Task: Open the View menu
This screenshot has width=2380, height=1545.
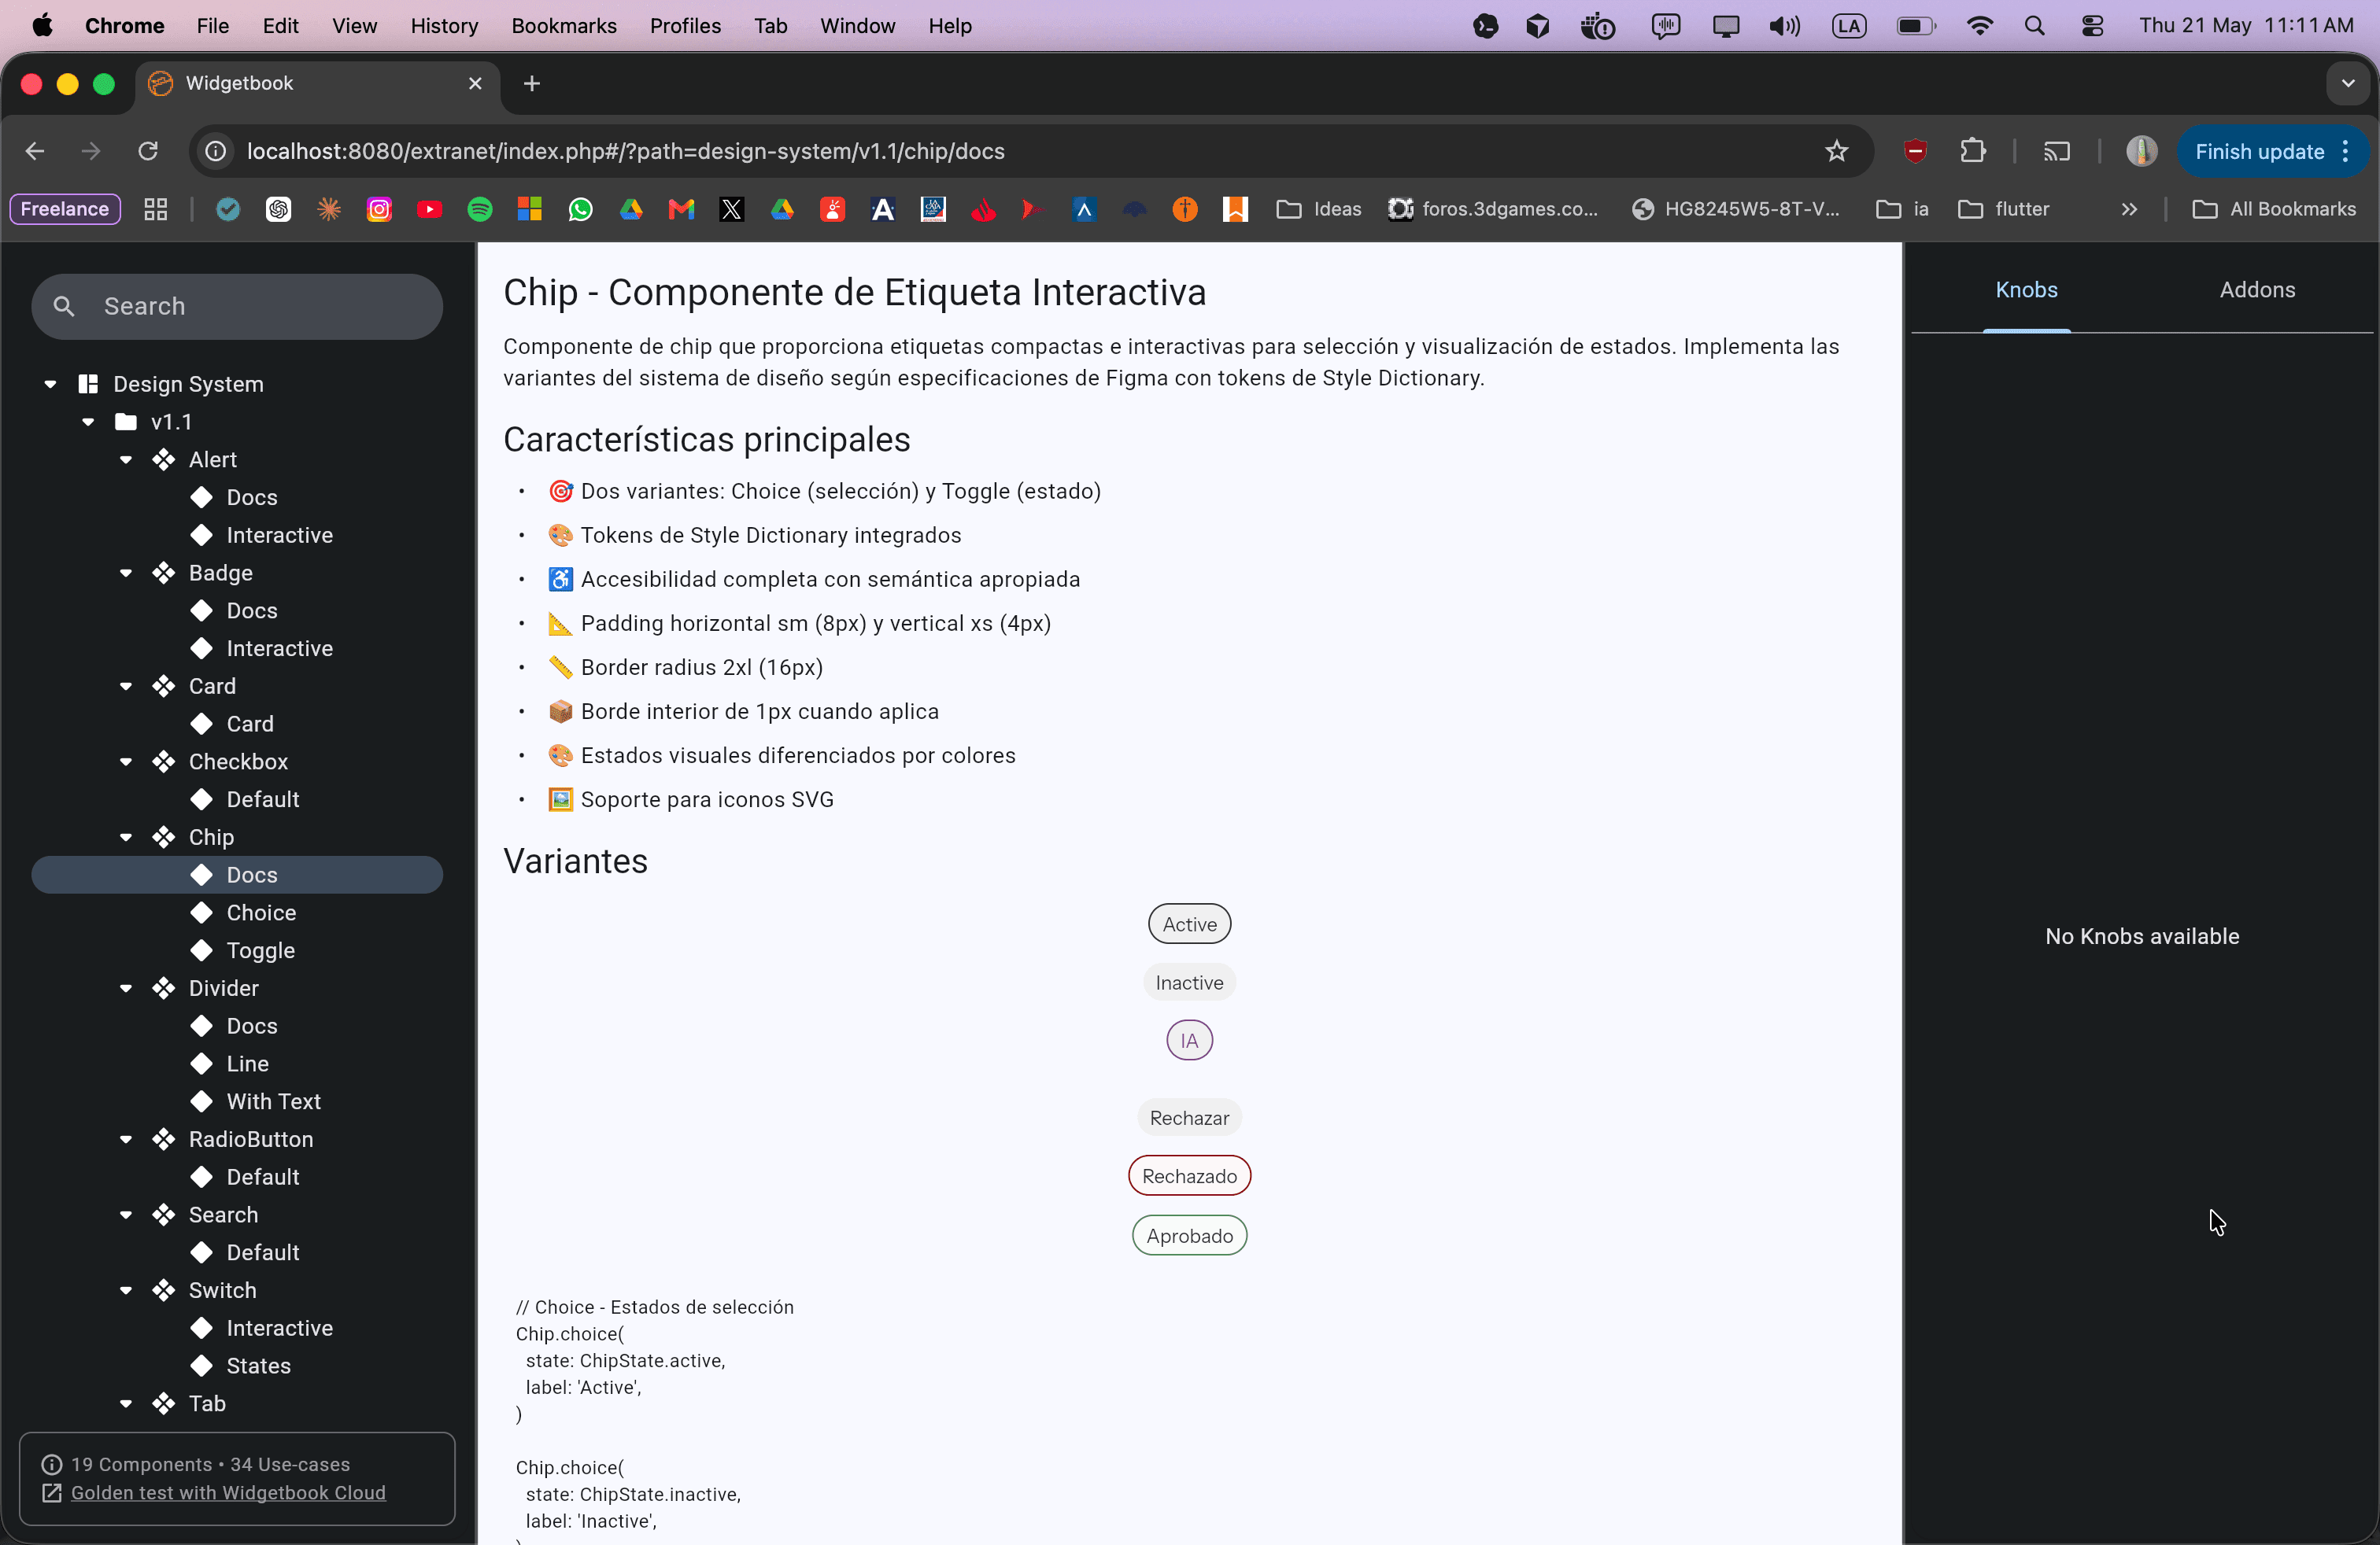Action: [354, 26]
